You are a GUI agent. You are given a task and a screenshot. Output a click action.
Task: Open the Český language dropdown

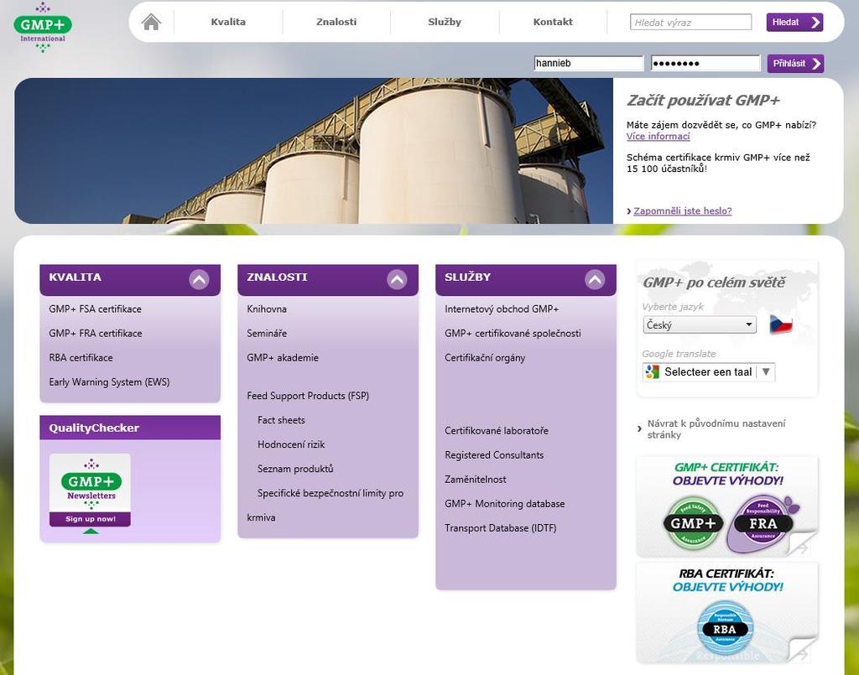click(699, 325)
